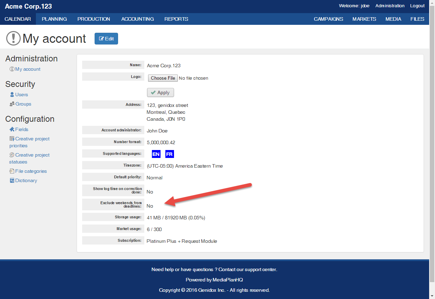Image resolution: width=435 pixels, height=299 pixels.
Task: Click the vertical scrollbar on the right edge
Action: (x=432, y=138)
